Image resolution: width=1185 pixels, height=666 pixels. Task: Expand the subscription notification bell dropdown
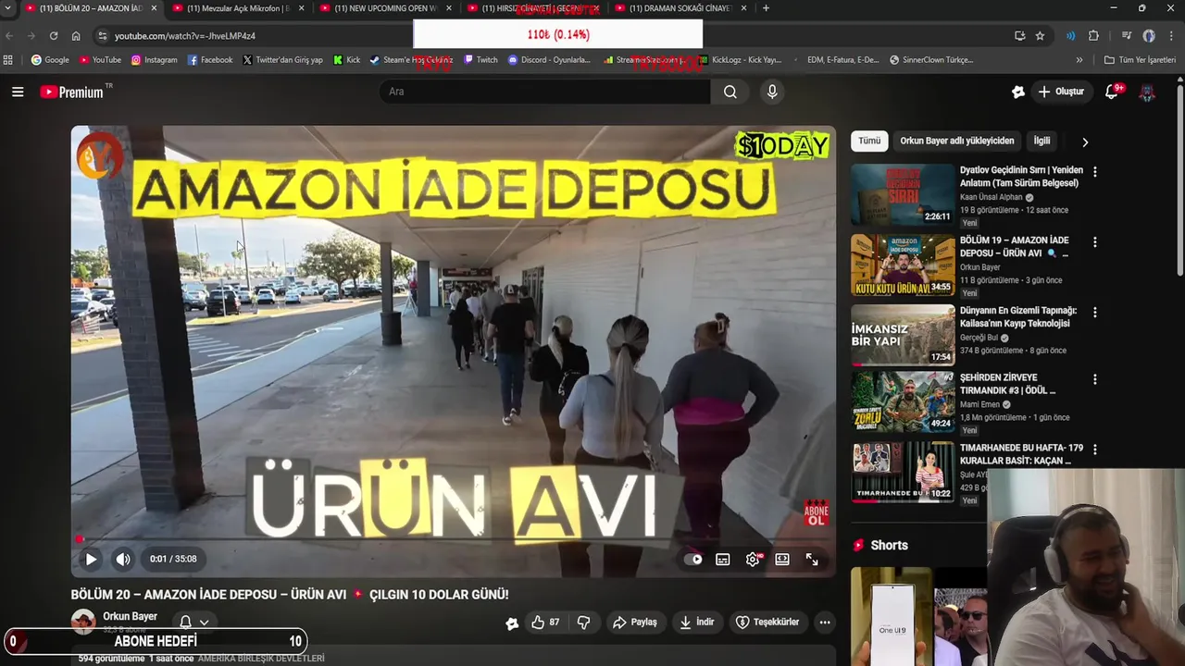193,623
